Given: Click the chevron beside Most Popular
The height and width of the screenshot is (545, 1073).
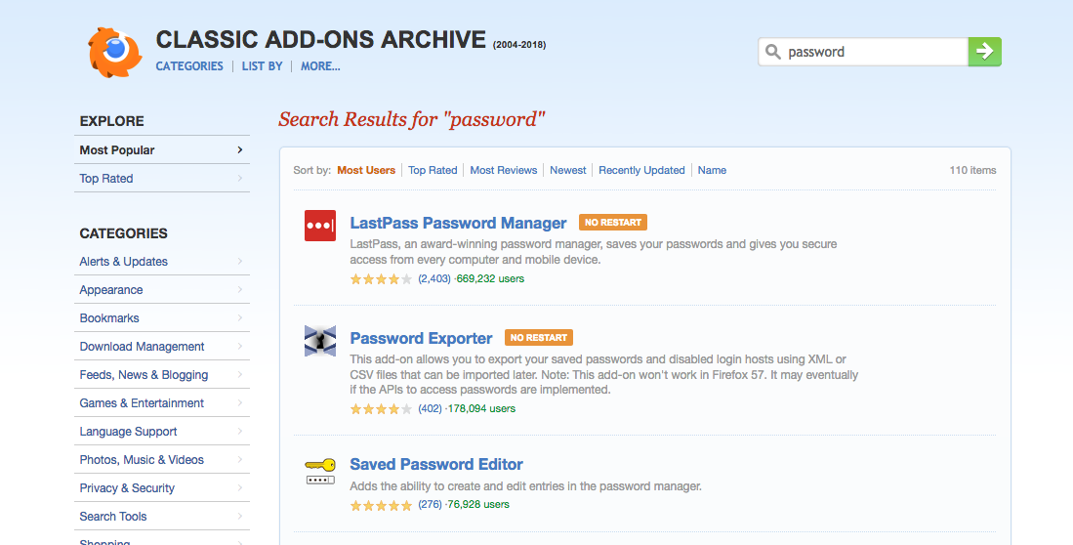Looking at the screenshot, I should pos(240,149).
